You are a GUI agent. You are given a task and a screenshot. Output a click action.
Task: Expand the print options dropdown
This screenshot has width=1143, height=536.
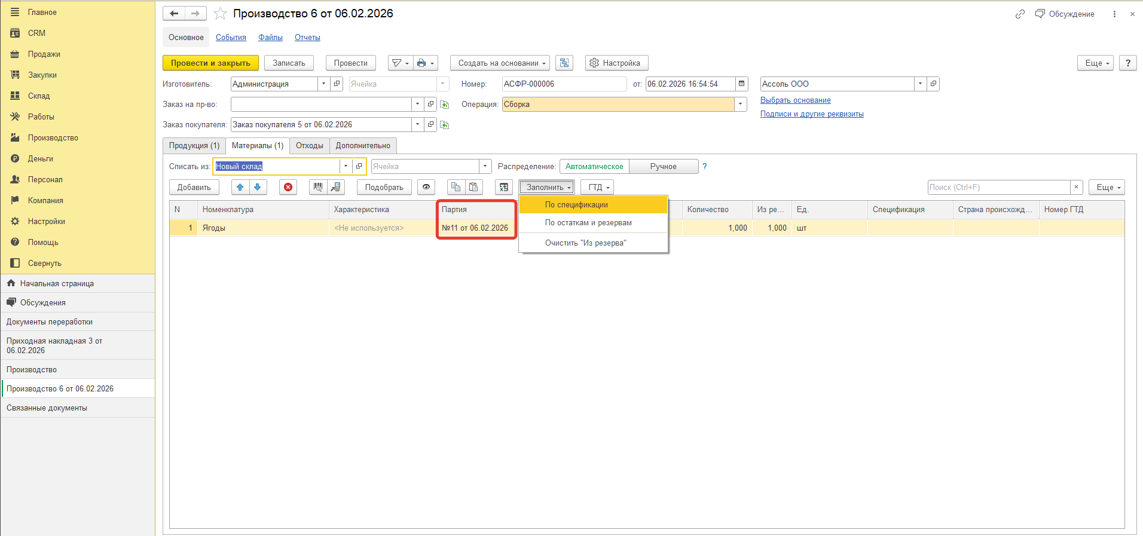pos(425,63)
